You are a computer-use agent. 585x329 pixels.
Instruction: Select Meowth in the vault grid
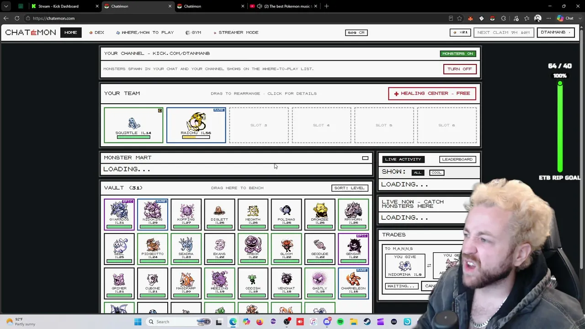[253, 214]
